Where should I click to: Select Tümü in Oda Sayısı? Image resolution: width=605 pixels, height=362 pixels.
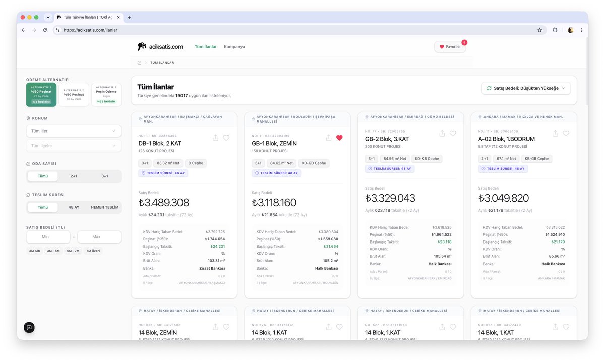[x=43, y=176]
